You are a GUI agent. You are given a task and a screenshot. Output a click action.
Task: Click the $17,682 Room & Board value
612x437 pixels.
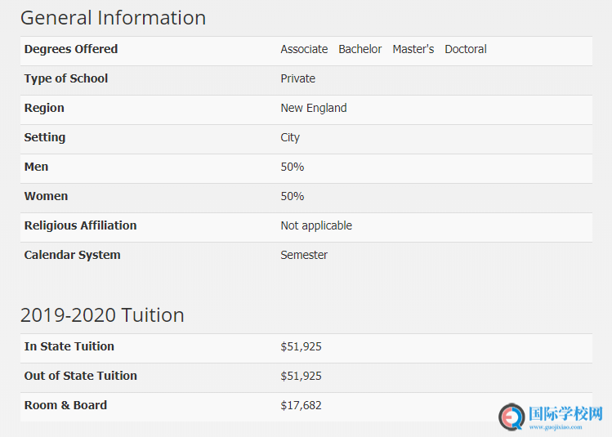[301, 405]
